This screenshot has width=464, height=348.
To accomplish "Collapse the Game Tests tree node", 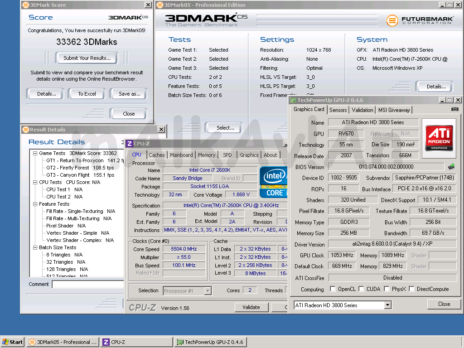I will [35, 153].
